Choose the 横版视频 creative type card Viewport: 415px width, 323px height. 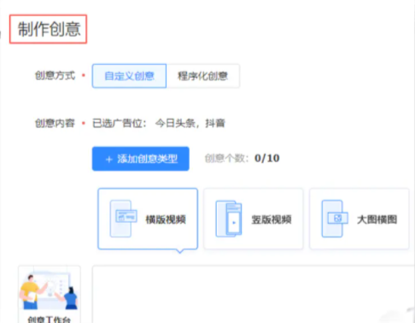click(x=148, y=219)
